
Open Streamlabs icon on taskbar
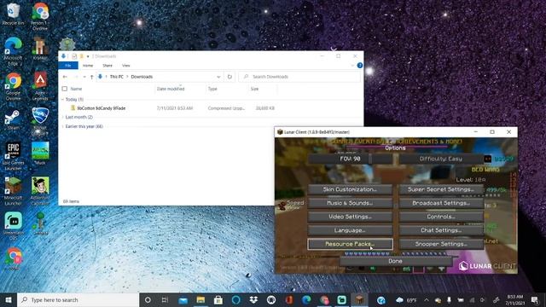[x=342, y=299]
